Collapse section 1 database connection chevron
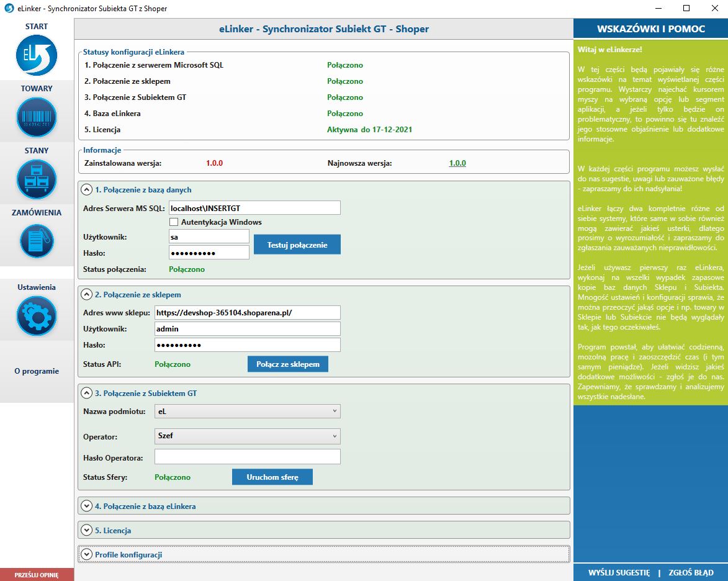The width and height of the screenshot is (728, 581). [87, 190]
